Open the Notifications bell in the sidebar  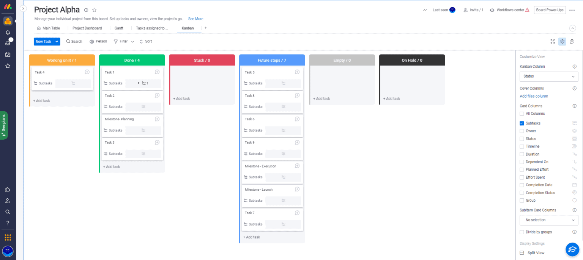pyautogui.click(x=8, y=33)
